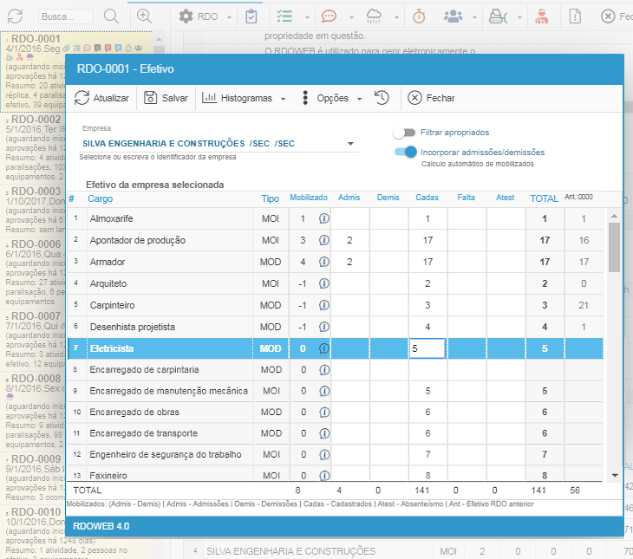Click Admis cell for Apontador de produção
Screen dimensions: 633x559
coord(349,240)
